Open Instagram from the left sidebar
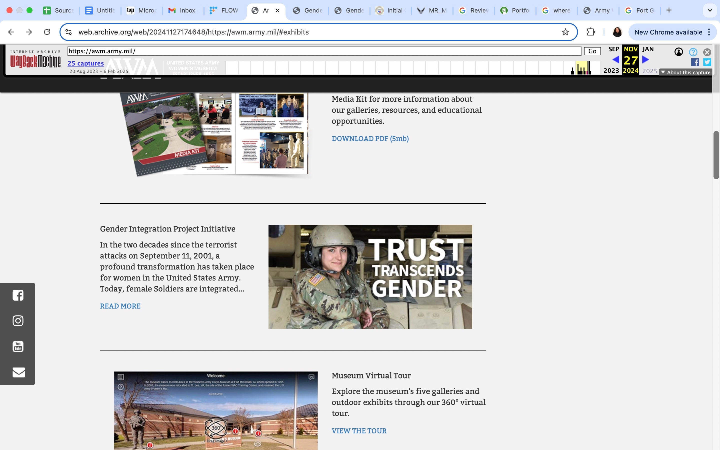Screen dimensions: 720x450 pos(18,320)
